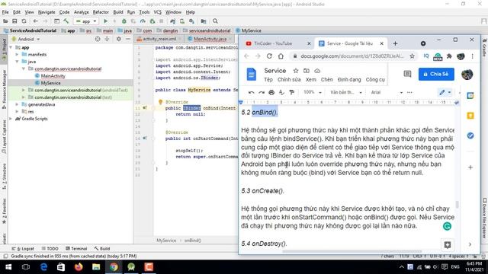This screenshot has height=274, width=488.
Task: Start debugging with the bug icon
Action: [x=124, y=21]
